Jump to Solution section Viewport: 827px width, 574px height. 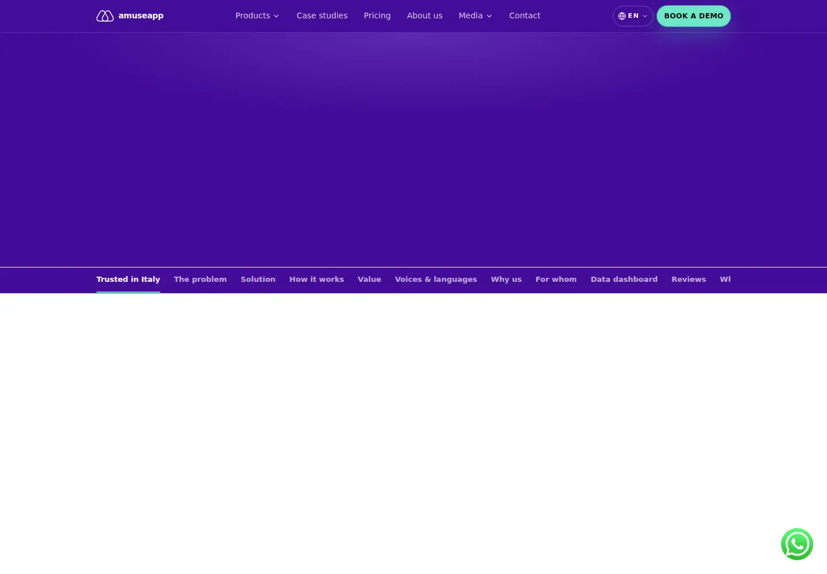[x=258, y=280]
